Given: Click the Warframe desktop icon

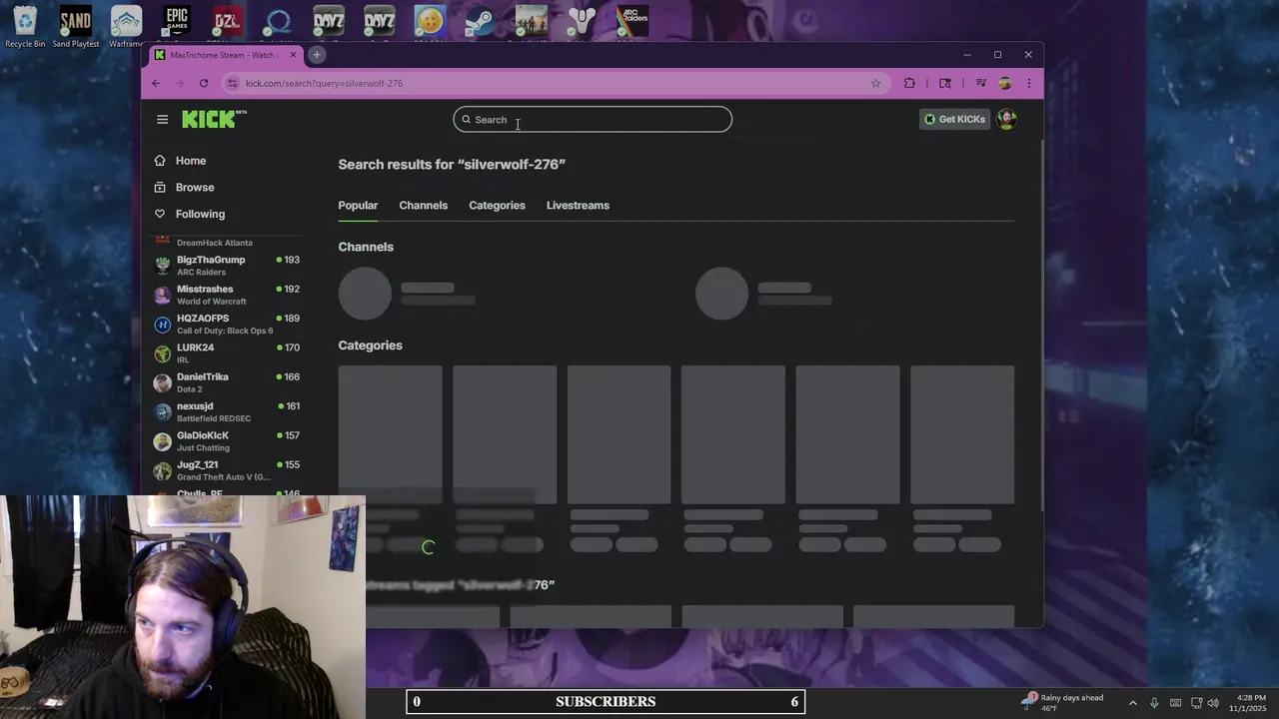Looking at the screenshot, I should [x=126, y=26].
